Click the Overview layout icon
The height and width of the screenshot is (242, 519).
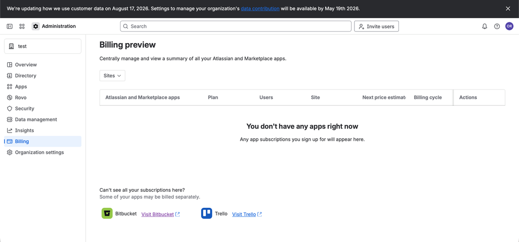coord(9,65)
